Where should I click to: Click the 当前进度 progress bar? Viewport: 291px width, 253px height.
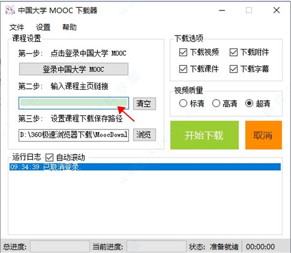click(x=156, y=247)
